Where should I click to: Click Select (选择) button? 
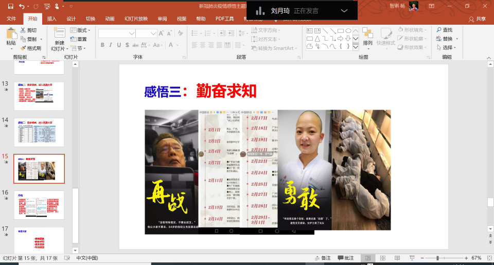pos(446,47)
